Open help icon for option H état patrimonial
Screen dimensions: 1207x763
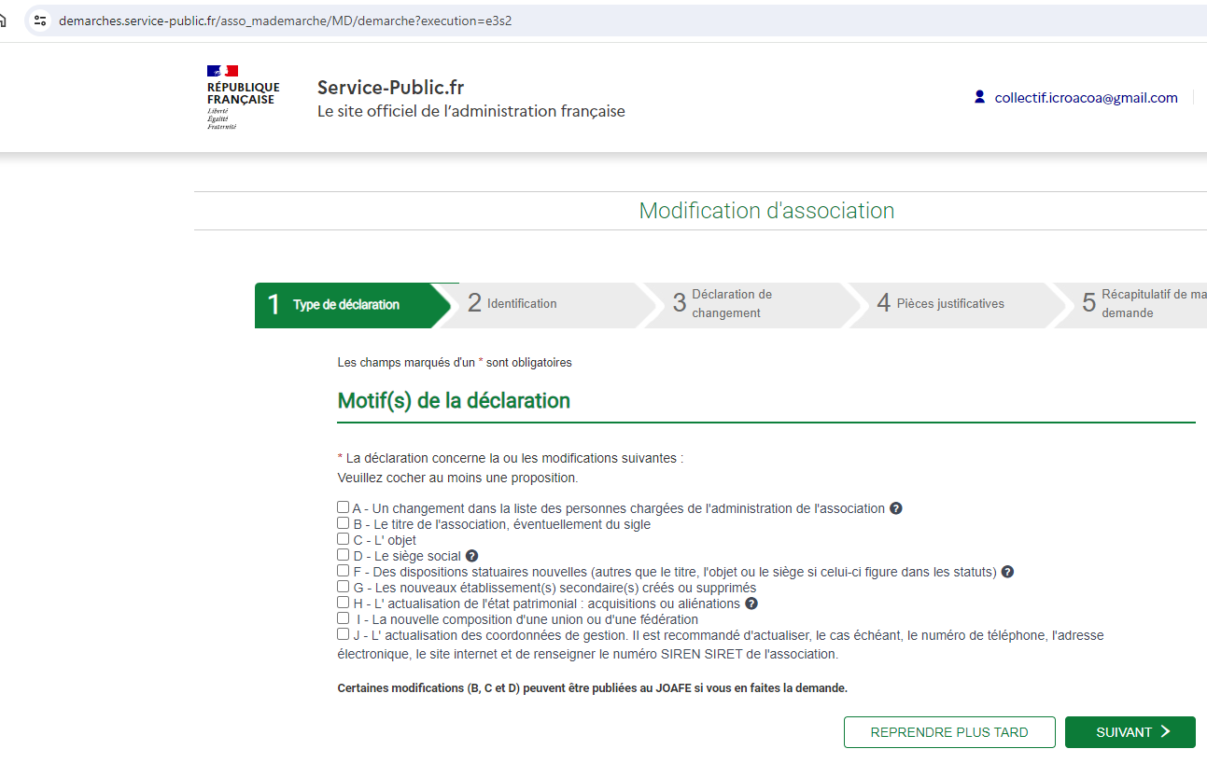click(751, 603)
